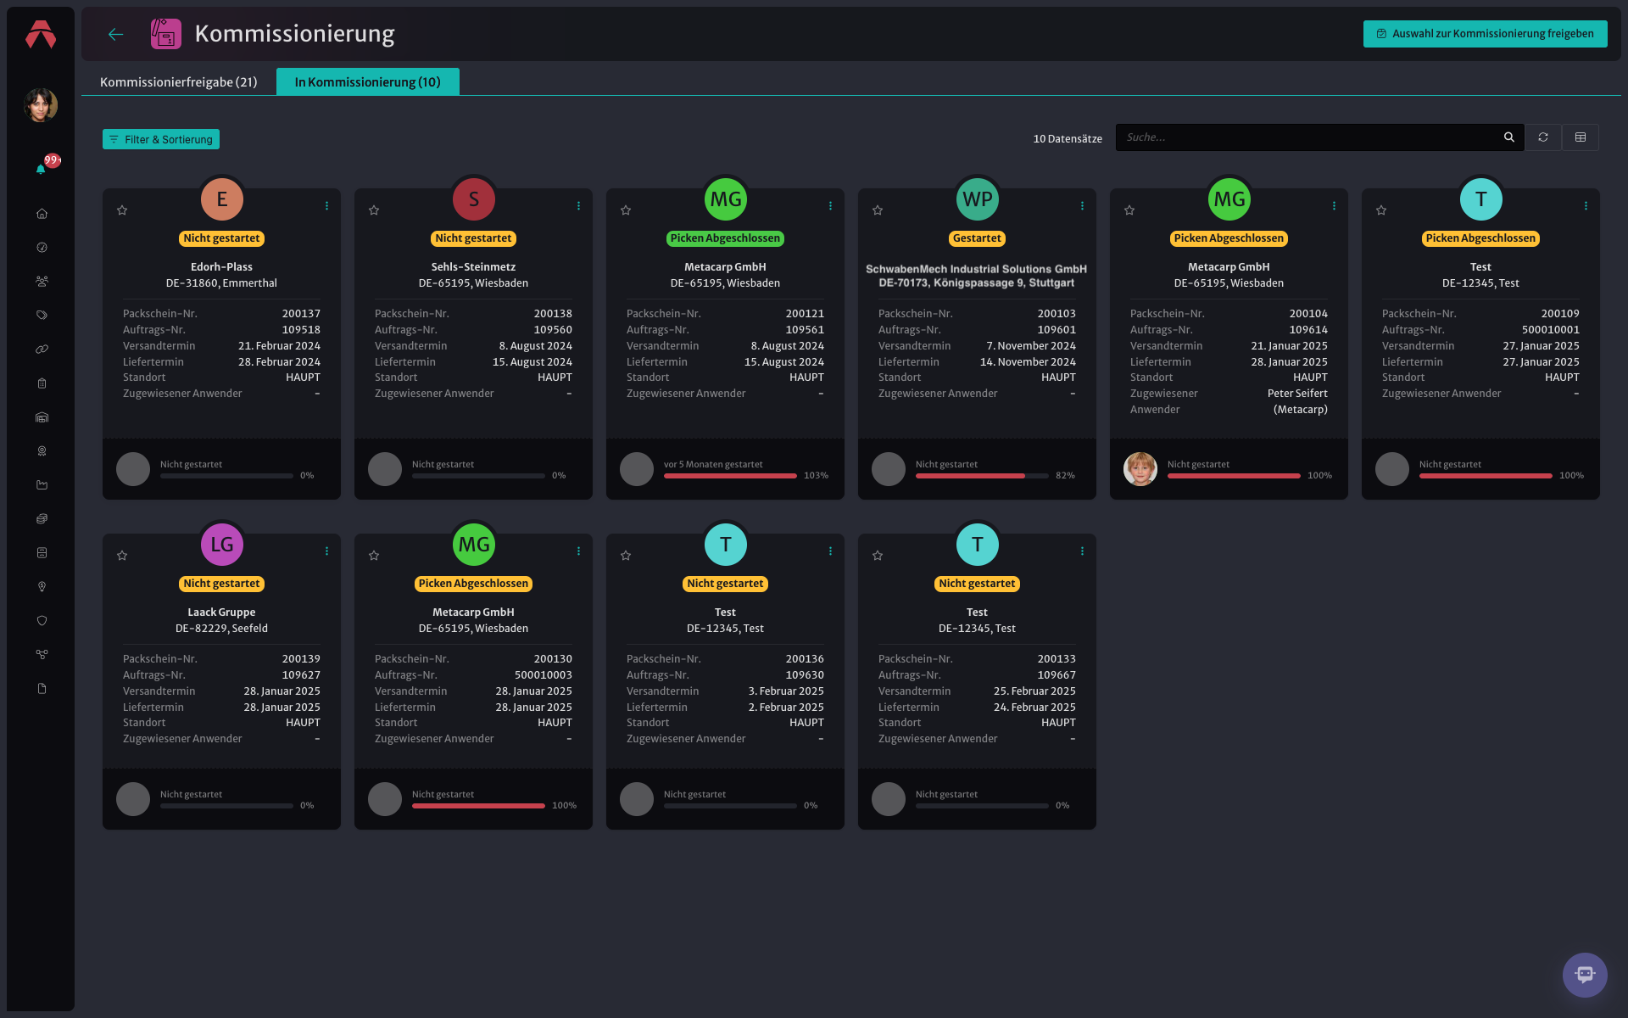Open the Sehls-Steinmetz card options menu
The width and height of the screenshot is (1628, 1018).
click(578, 206)
